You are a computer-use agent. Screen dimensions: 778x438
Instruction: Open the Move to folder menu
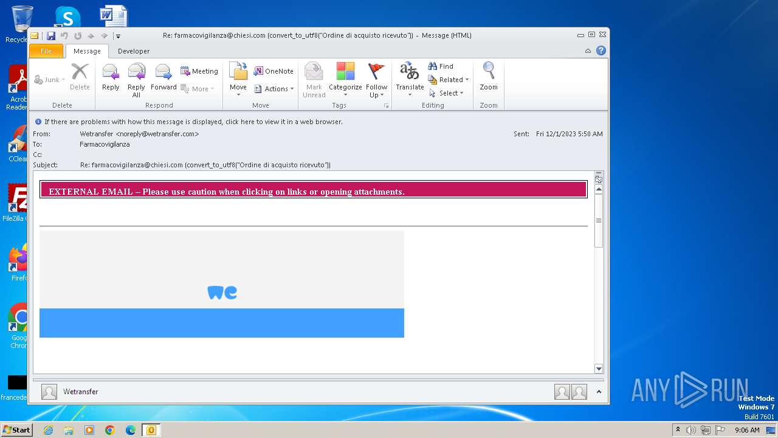(x=238, y=80)
